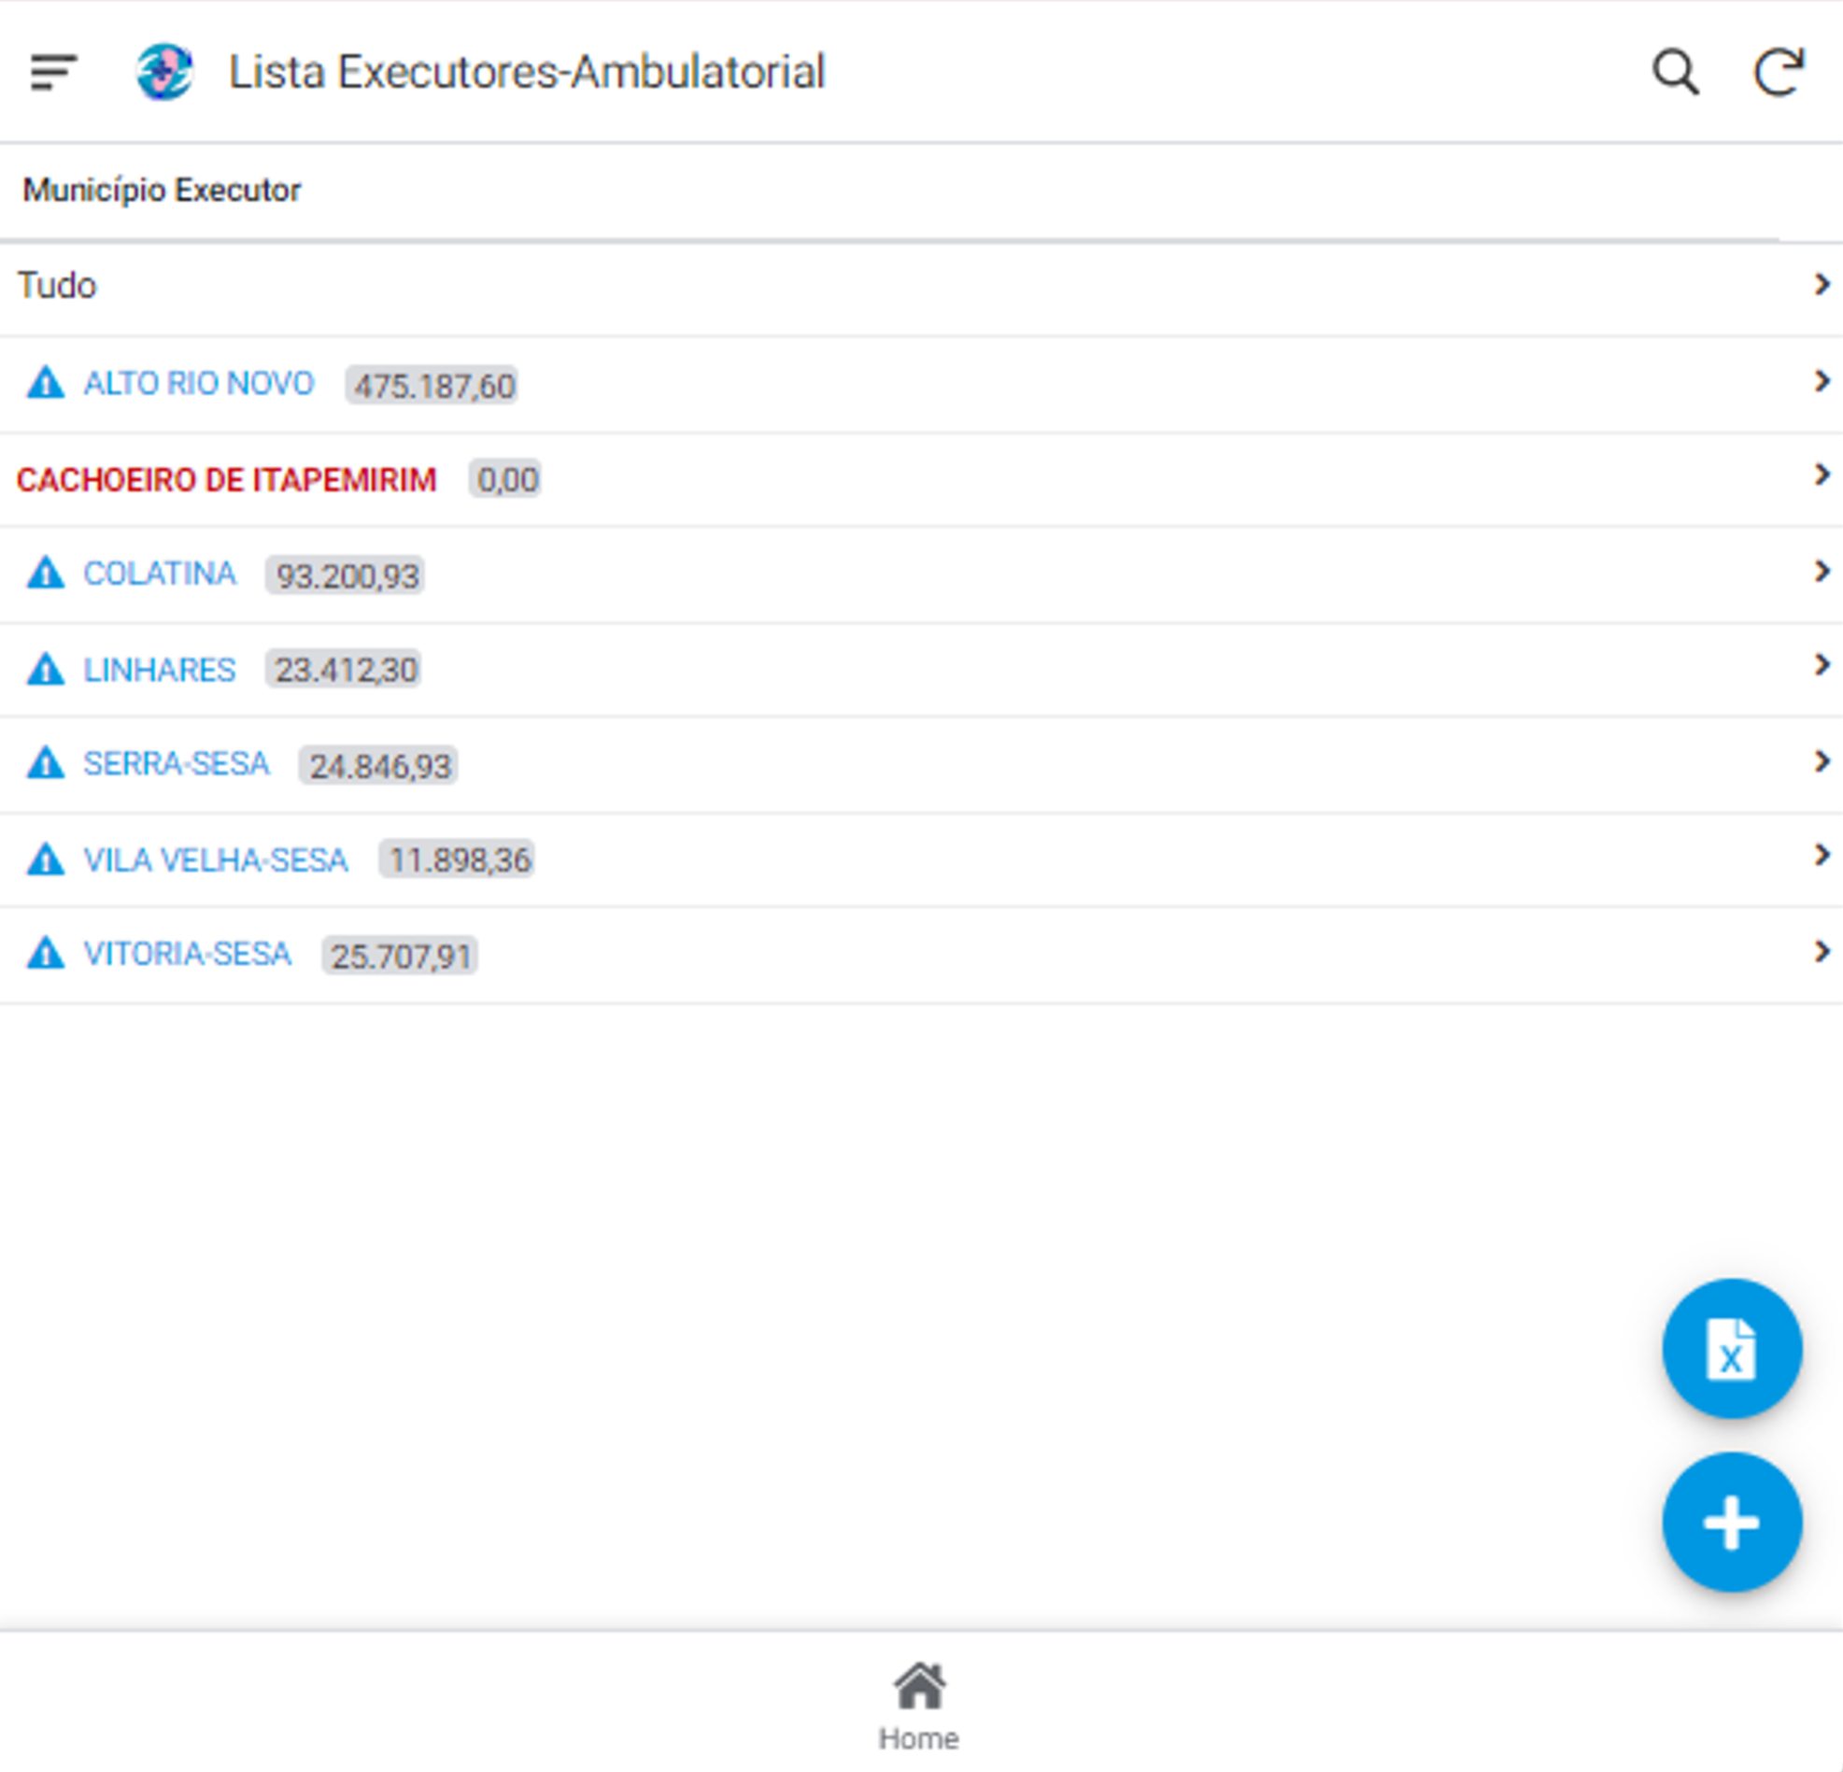This screenshot has width=1843, height=1772.
Task: Click the 475.187,60 value badge
Action: point(432,386)
